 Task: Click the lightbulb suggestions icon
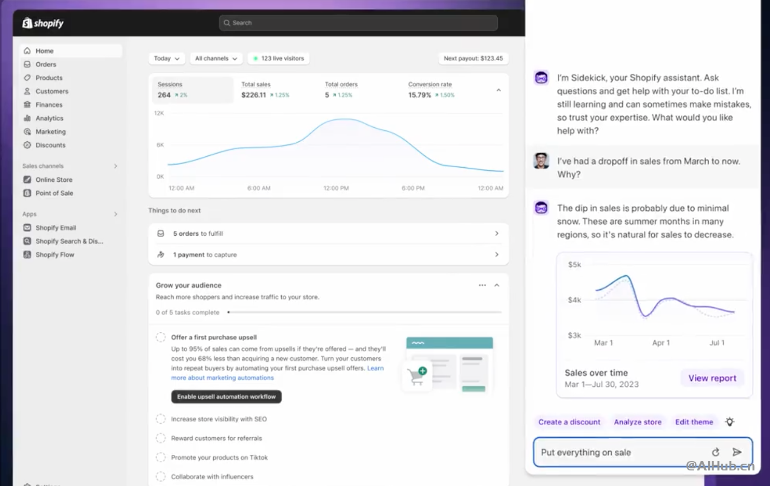point(730,422)
